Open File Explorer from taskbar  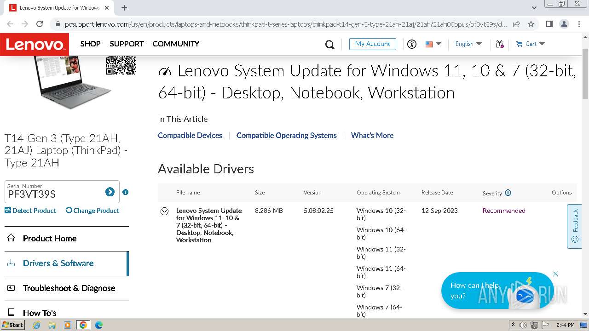[x=52, y=325]
